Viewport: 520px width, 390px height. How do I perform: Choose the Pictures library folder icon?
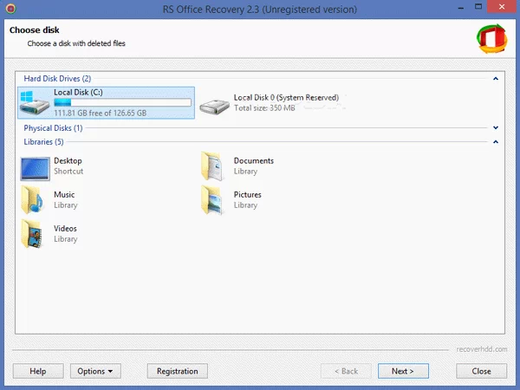(x=212, y=200)
